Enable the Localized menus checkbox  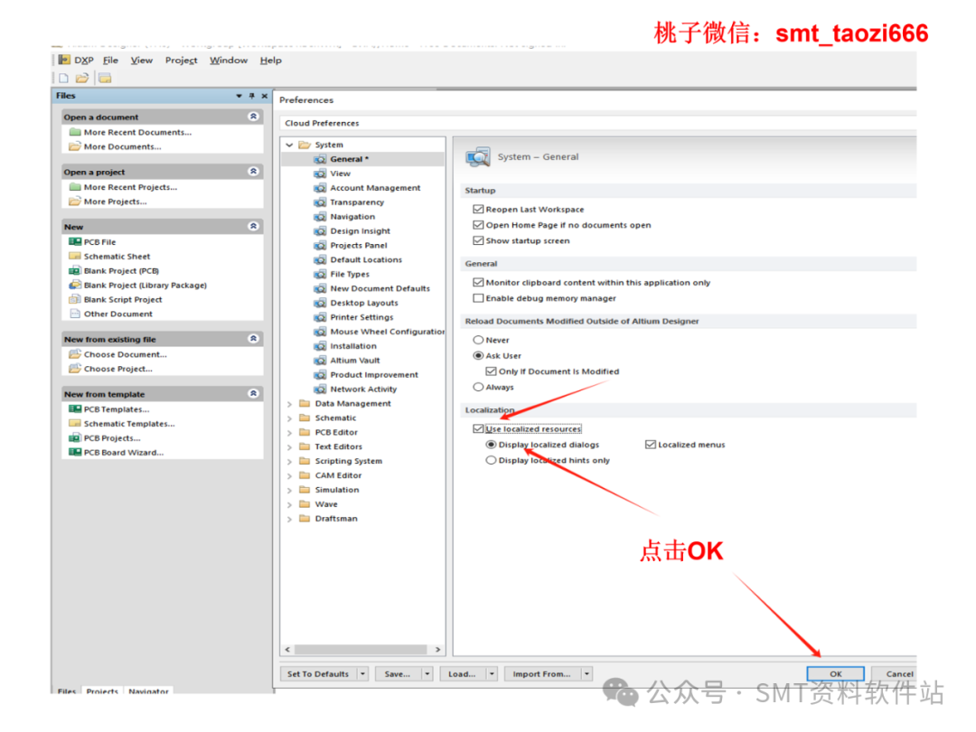(651, 444)
